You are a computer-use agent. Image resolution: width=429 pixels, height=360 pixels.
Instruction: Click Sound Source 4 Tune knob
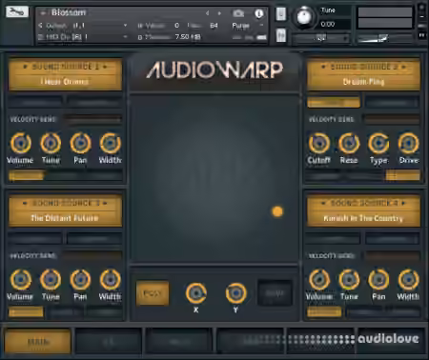click(349, 280)
